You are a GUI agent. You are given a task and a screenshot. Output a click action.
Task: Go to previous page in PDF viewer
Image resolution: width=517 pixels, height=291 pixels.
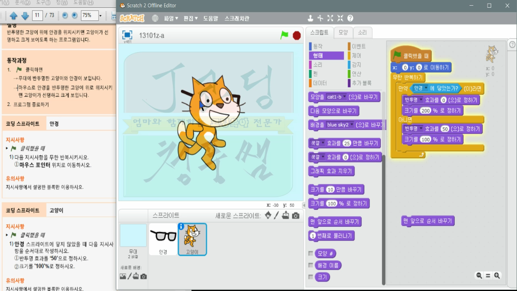click(x=13, y=15)
